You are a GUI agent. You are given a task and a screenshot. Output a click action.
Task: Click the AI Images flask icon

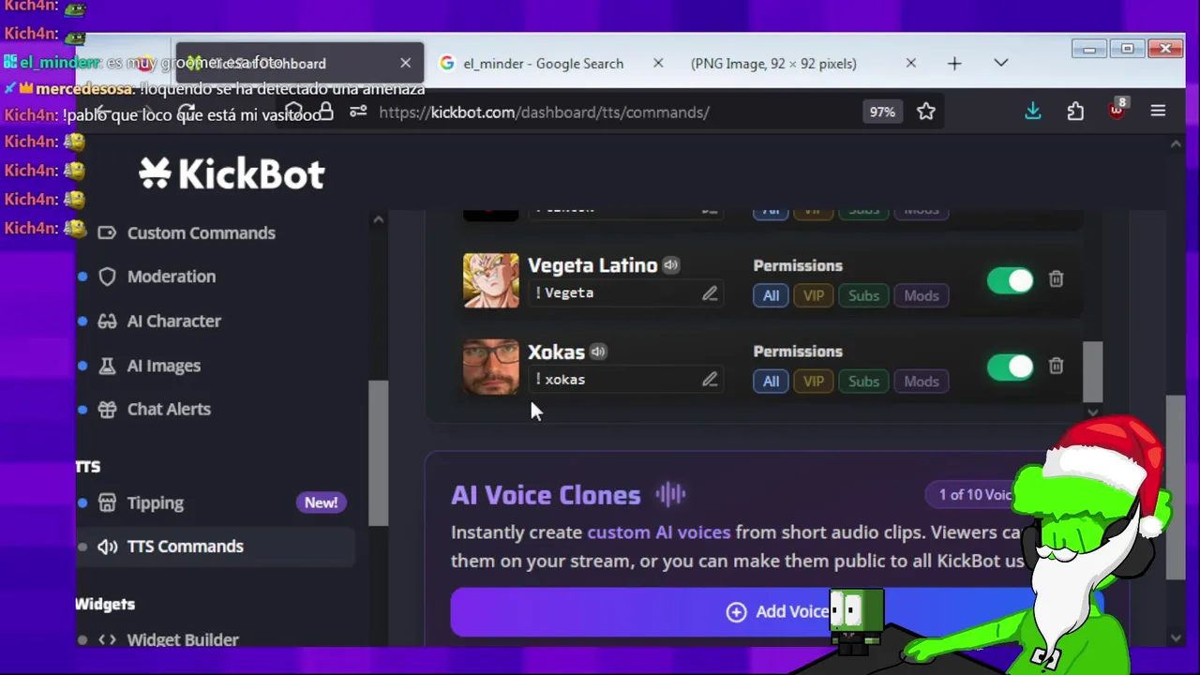[107, 366]
